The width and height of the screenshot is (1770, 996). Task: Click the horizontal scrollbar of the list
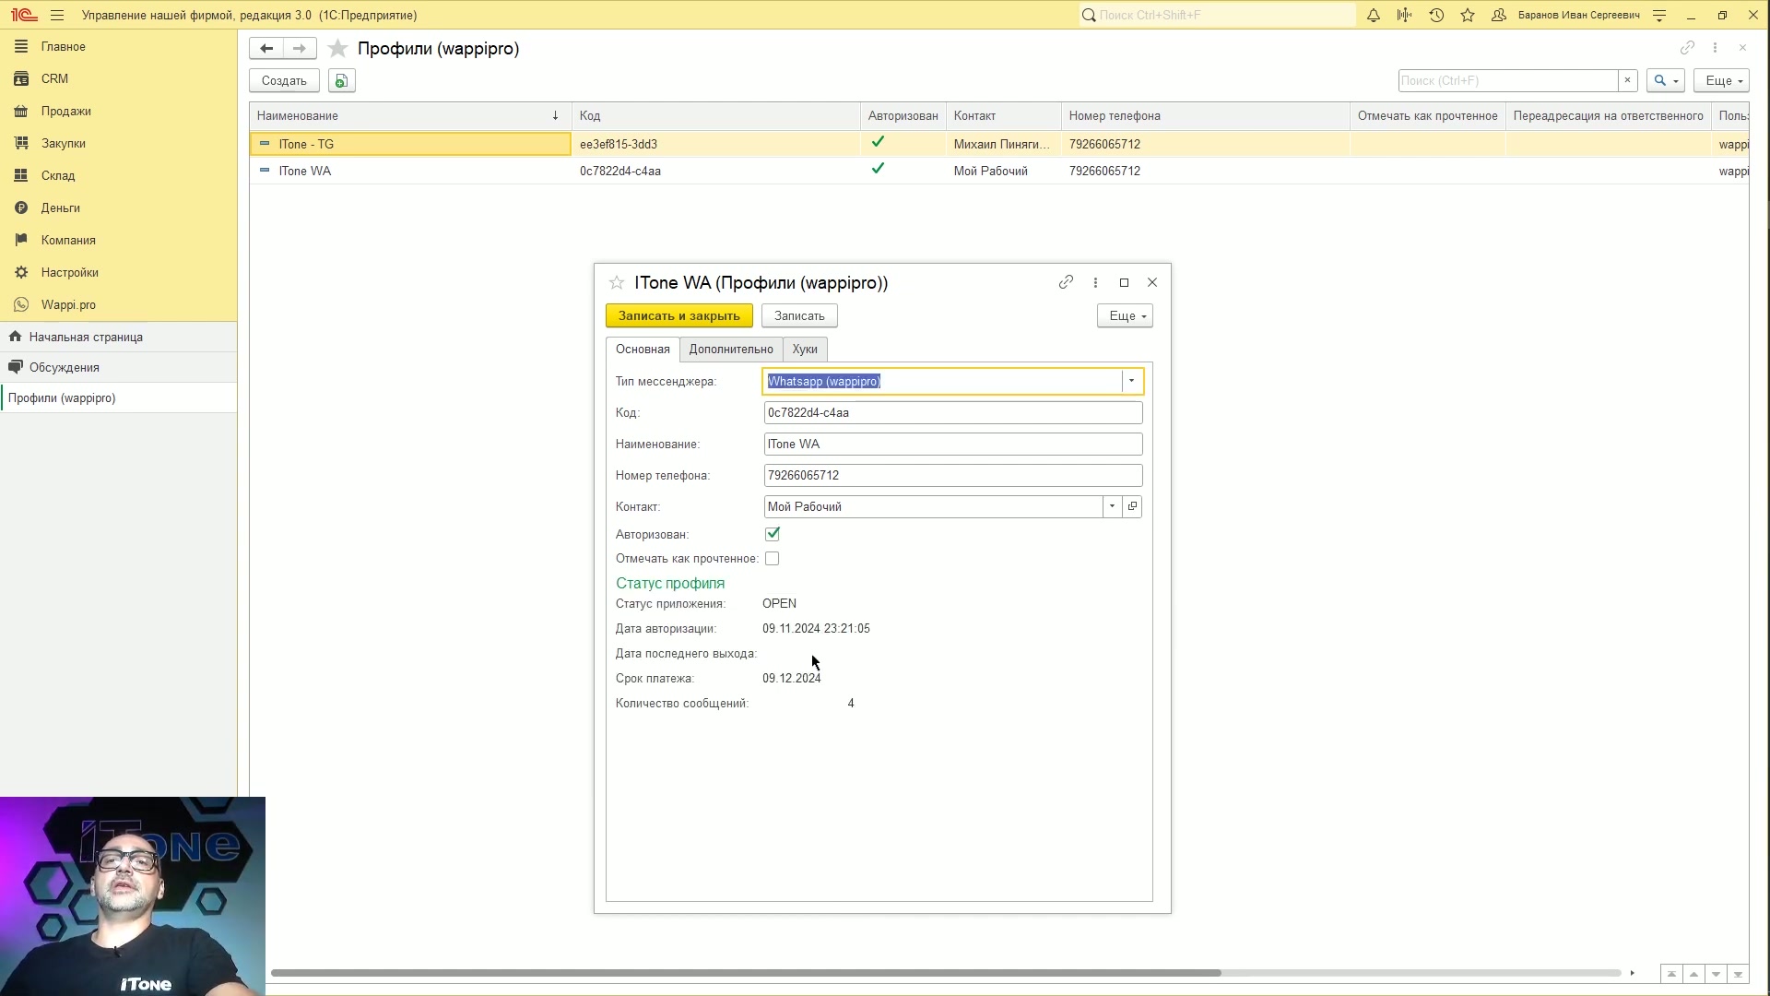pos(745,973)
